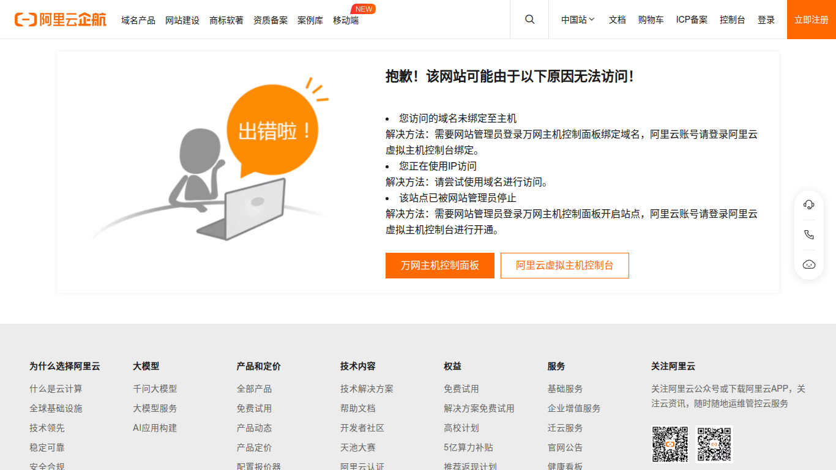The image size is (836, 470).
Task: Open the 域名产品 menu
Action: click(138, 20)
